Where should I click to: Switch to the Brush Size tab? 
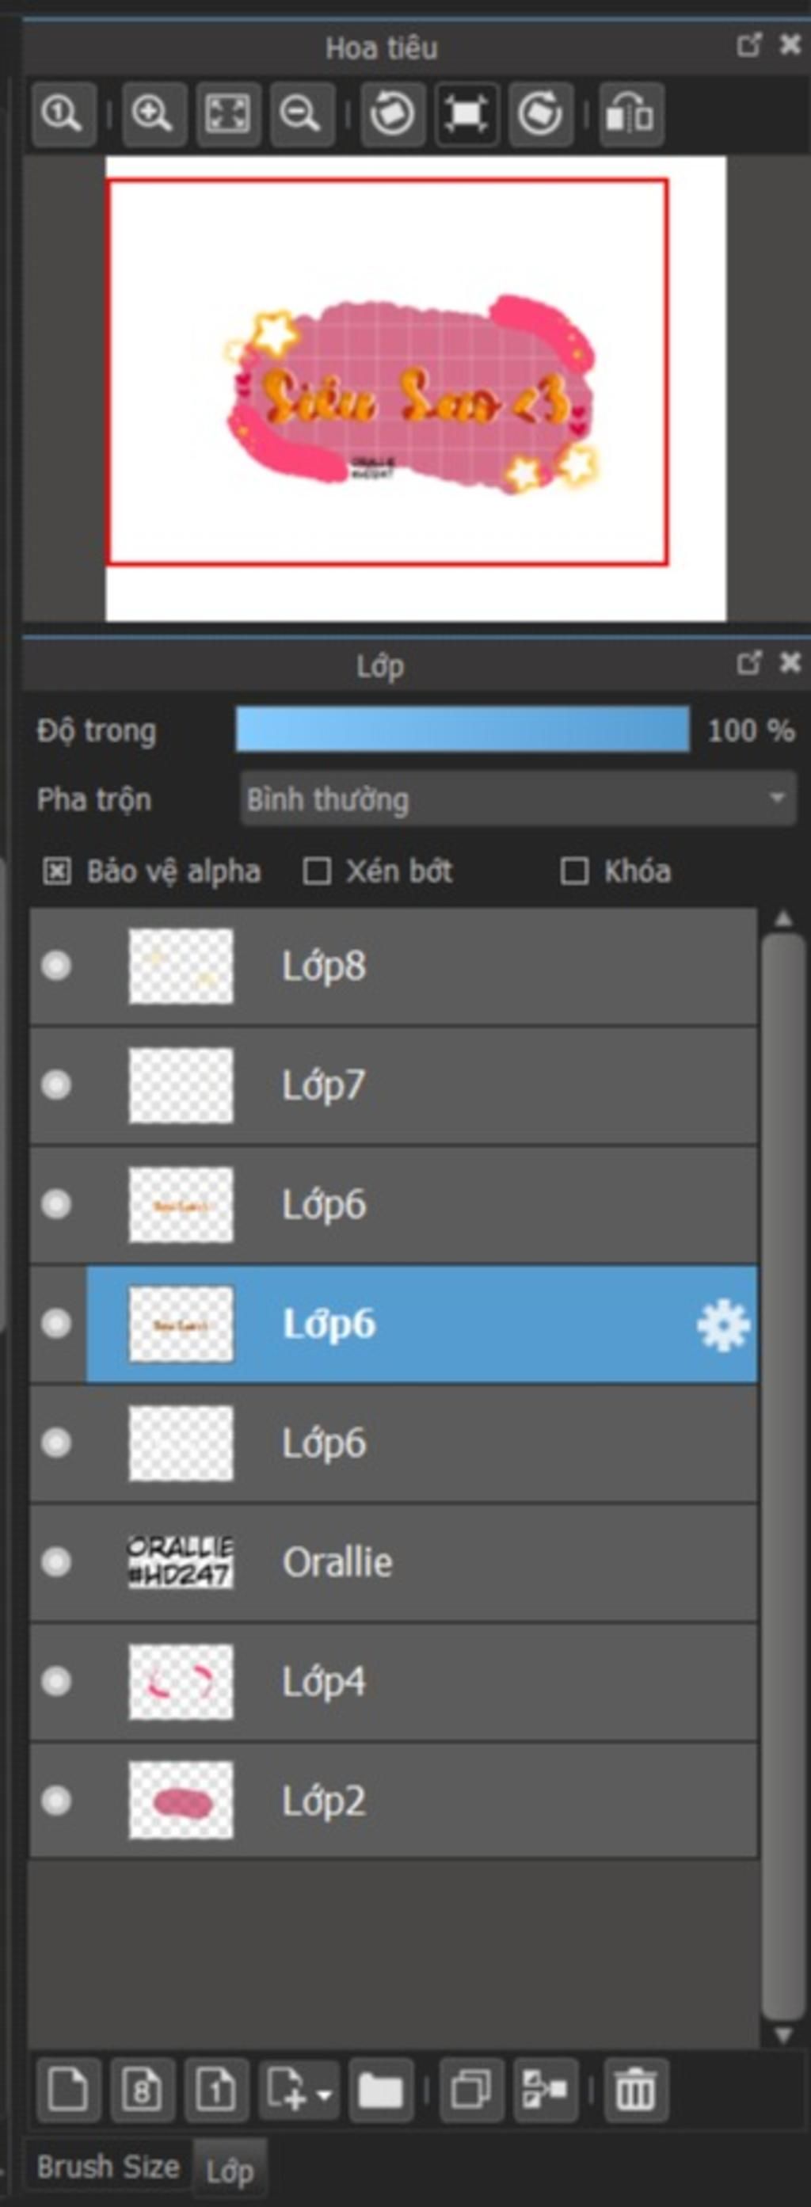[x=108, y=2167]
